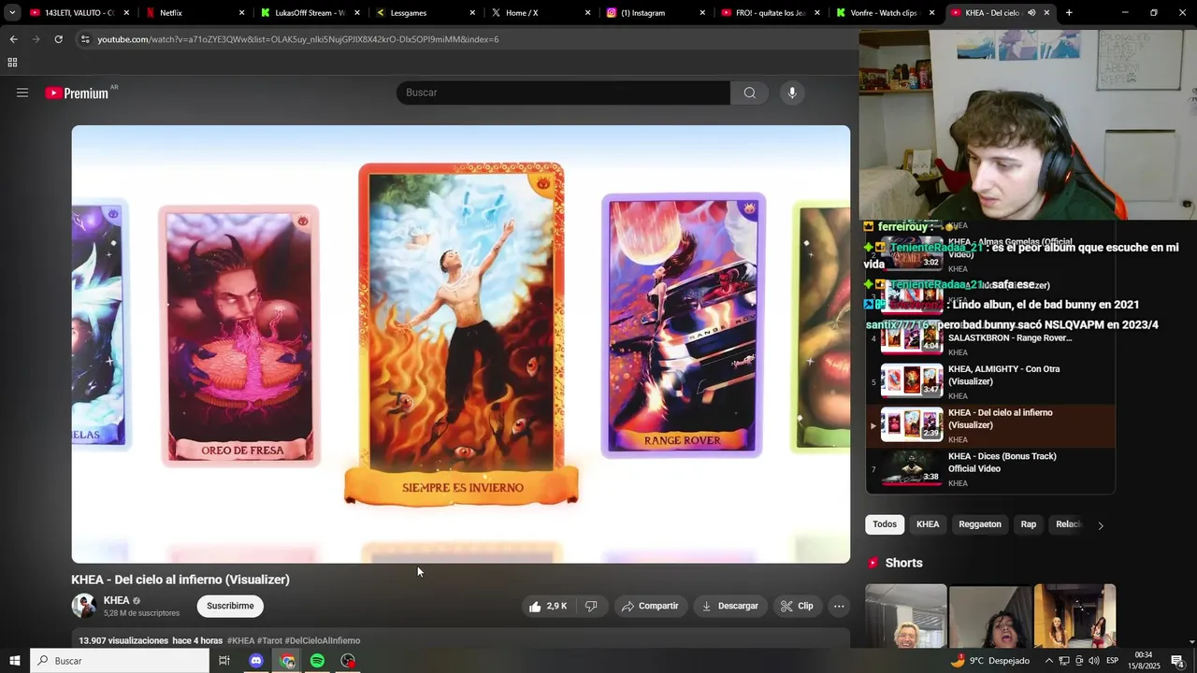Switch to the Home / X tab

540,13
